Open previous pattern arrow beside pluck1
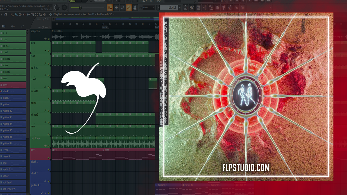347x195 pixels. (x=158, y=8)
